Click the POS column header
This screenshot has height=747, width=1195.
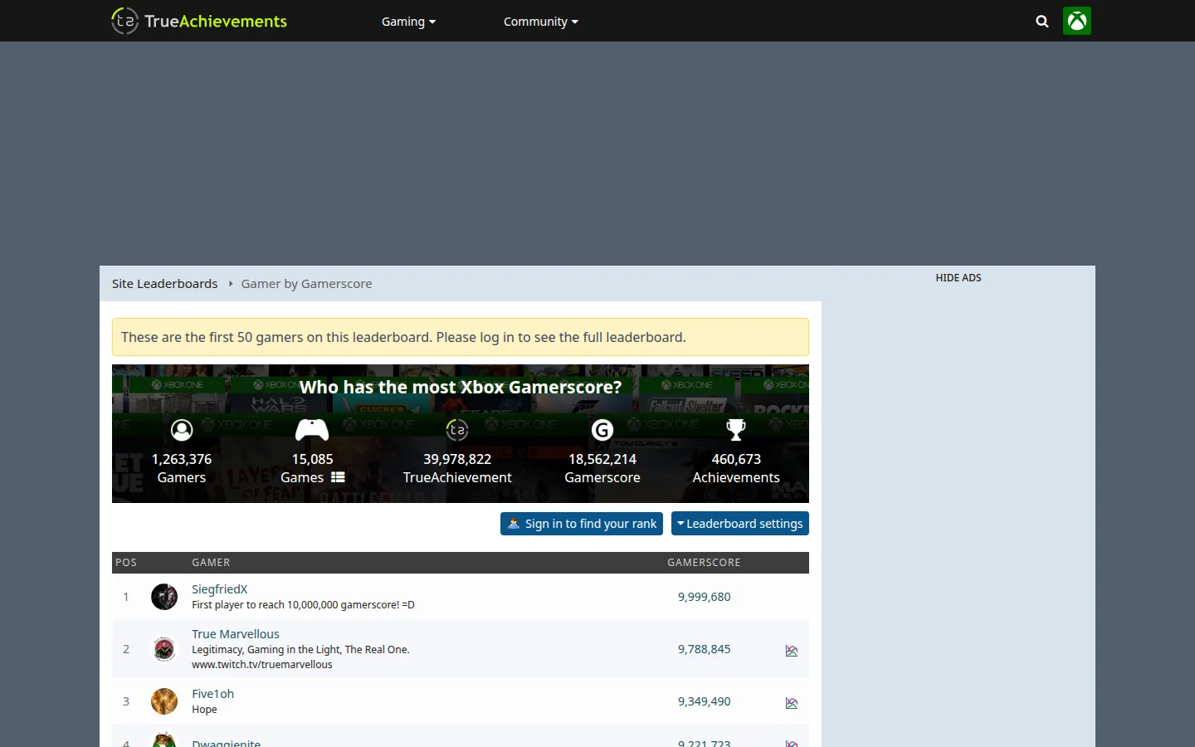point(126,563)
